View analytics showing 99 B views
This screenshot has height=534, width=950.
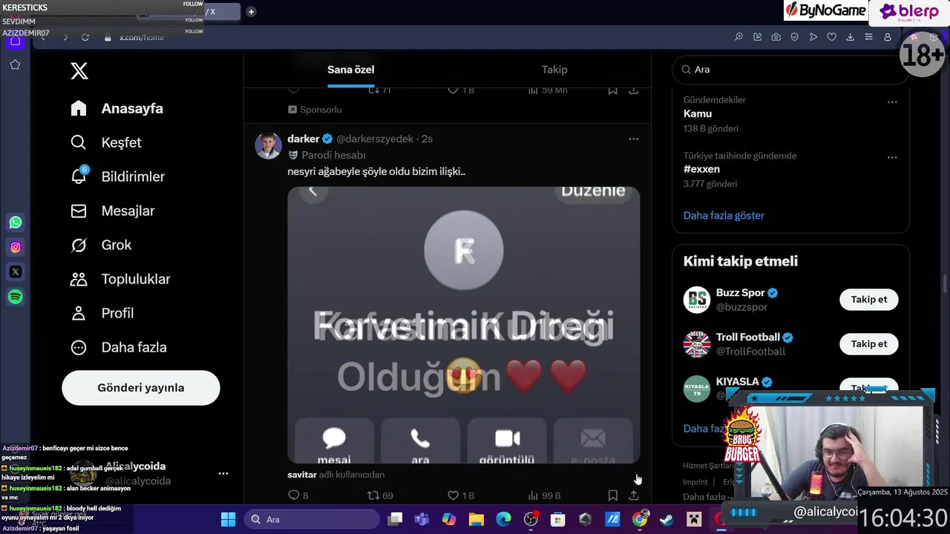[x=544, y=495]
